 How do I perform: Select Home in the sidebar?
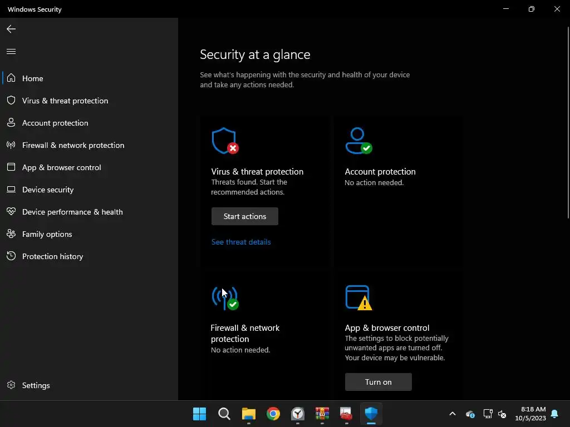(89, 78)
